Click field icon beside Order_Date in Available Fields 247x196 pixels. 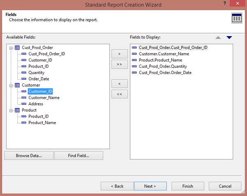click(x=24, y=79)
